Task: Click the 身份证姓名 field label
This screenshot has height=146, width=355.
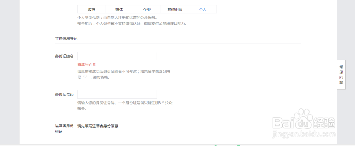Action: click(64, 56)
